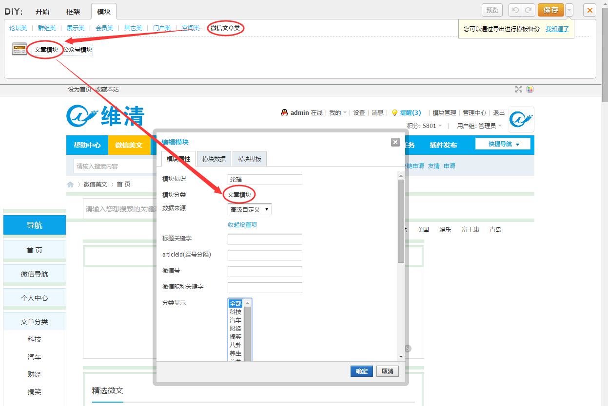The height and width of the screenshot is (406, 608).
Task: Click the dialog's vertical scrollbar thumb
Action: [x=401, y=221]
